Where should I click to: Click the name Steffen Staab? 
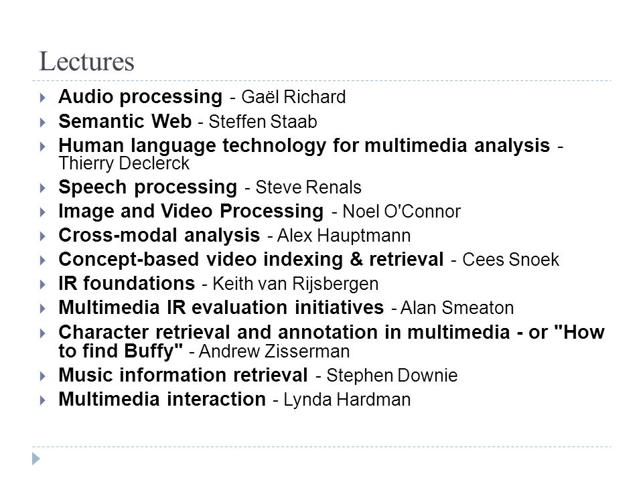click(263, 122)
